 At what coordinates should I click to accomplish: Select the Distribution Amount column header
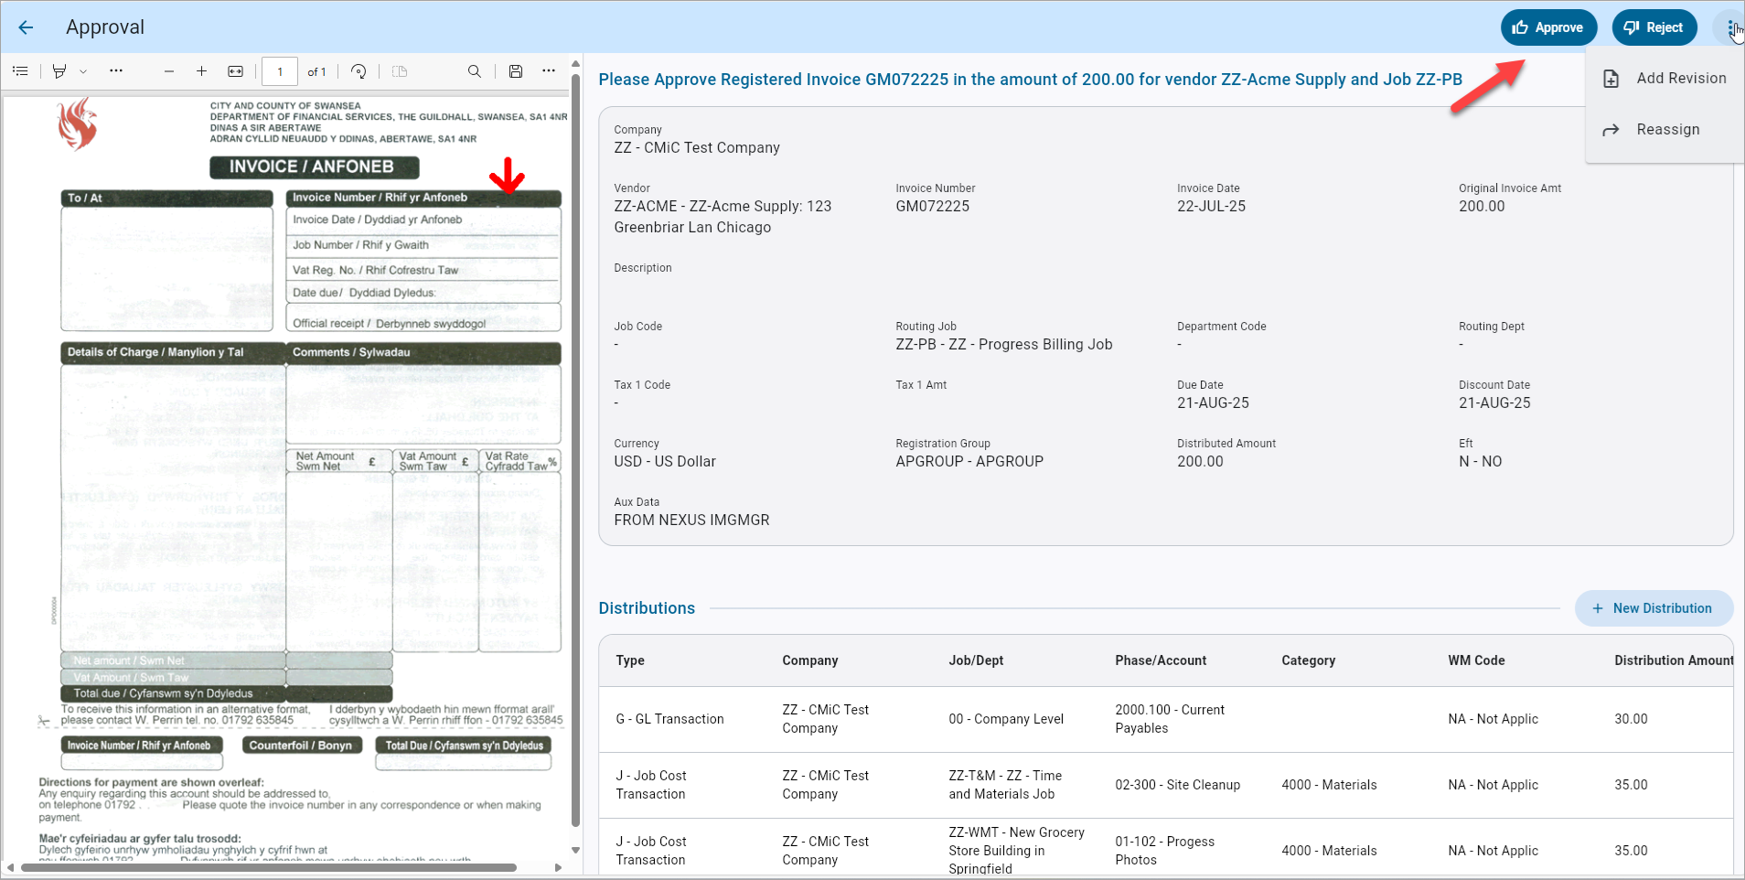point(1673,660)
